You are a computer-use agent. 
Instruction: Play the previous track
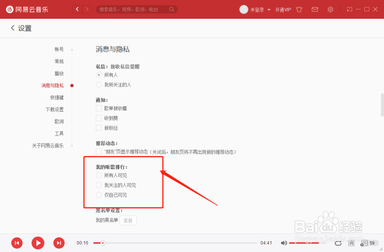click(17, 243)
